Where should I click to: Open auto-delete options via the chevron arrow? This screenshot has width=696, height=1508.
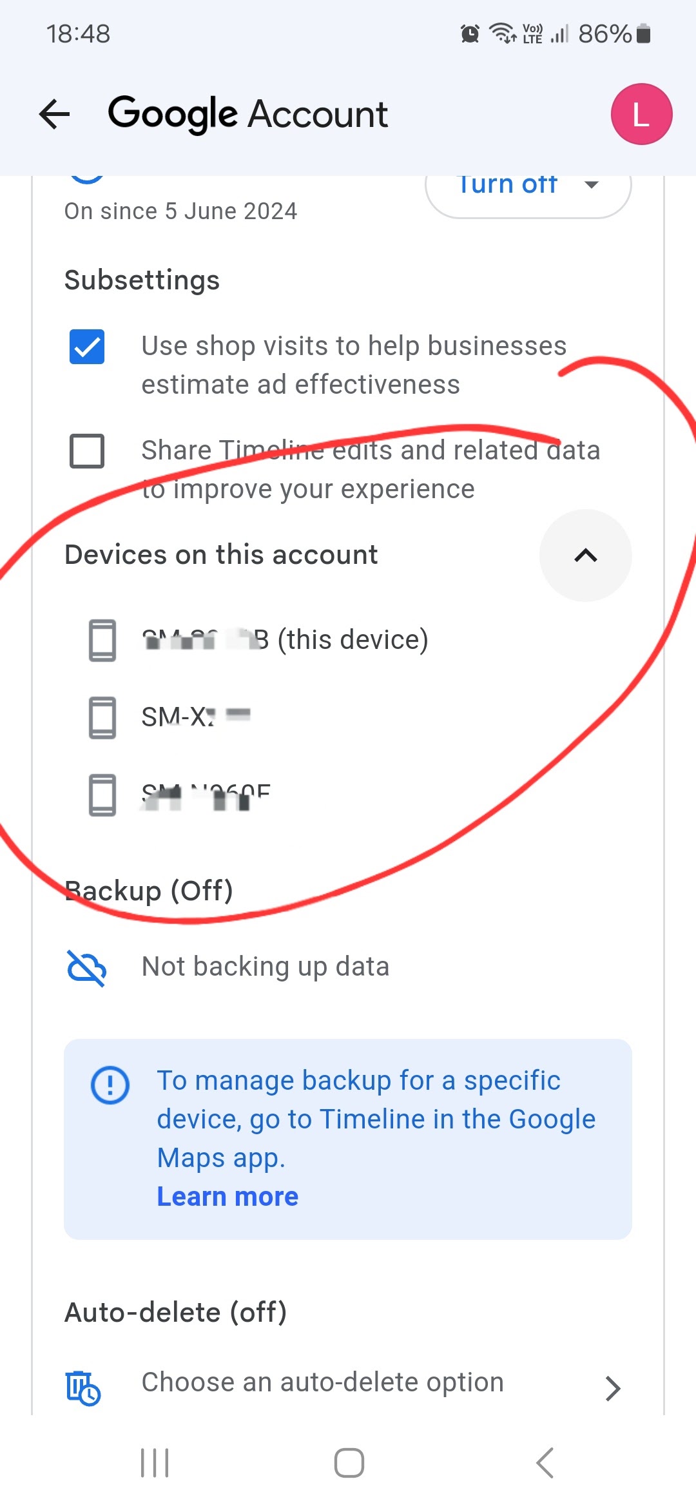coord(612,1388)
